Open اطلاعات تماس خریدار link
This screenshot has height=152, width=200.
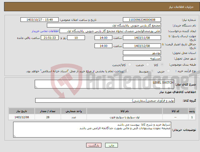45,31
